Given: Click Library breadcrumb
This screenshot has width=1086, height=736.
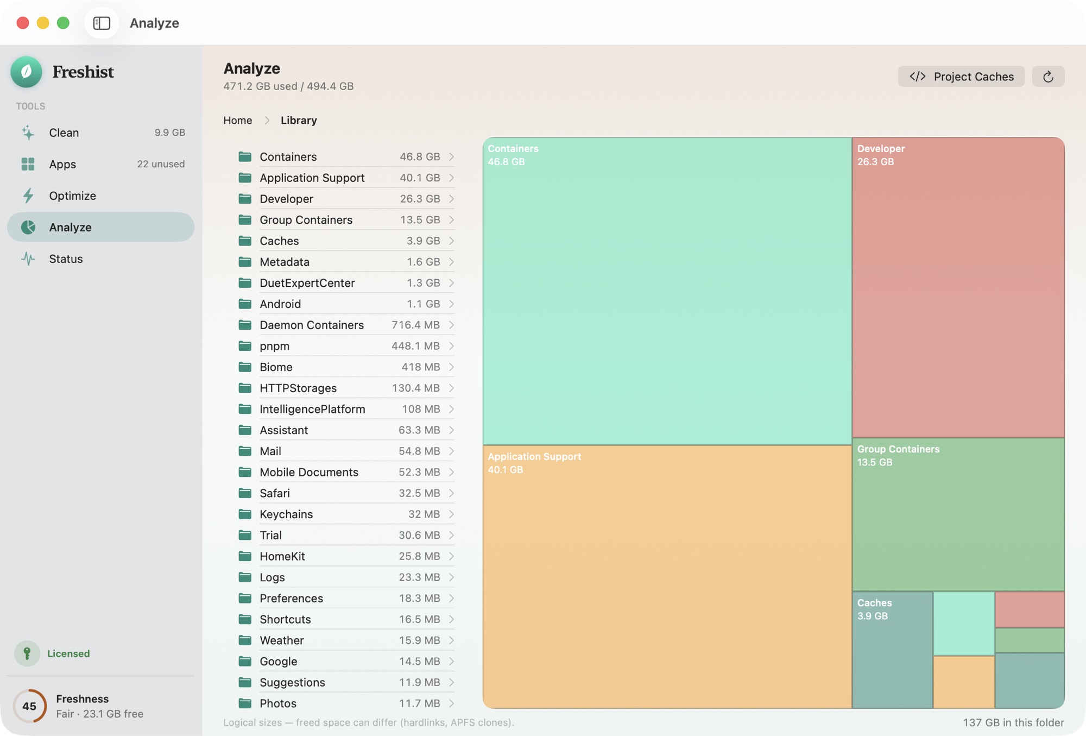Looking at the screenshot, I should pos(299,120).
